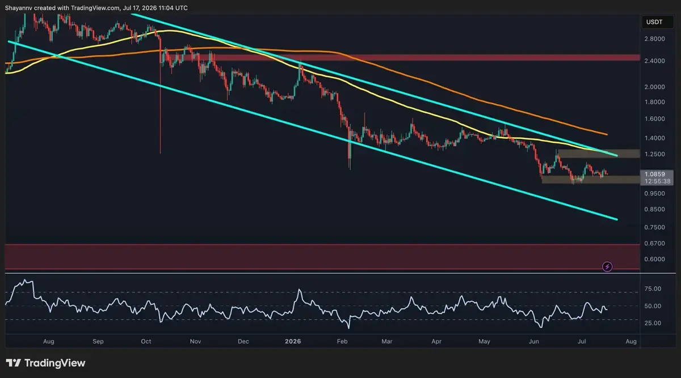Select the grey support box below current price
Viewport: 681px width, 378px height.
click(x=590, y=179)
